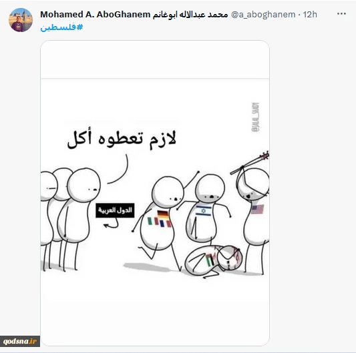This screenshot has width=356, height=353.
Task: Click the black الدول العربية label
Action: [x=115, y=210]
